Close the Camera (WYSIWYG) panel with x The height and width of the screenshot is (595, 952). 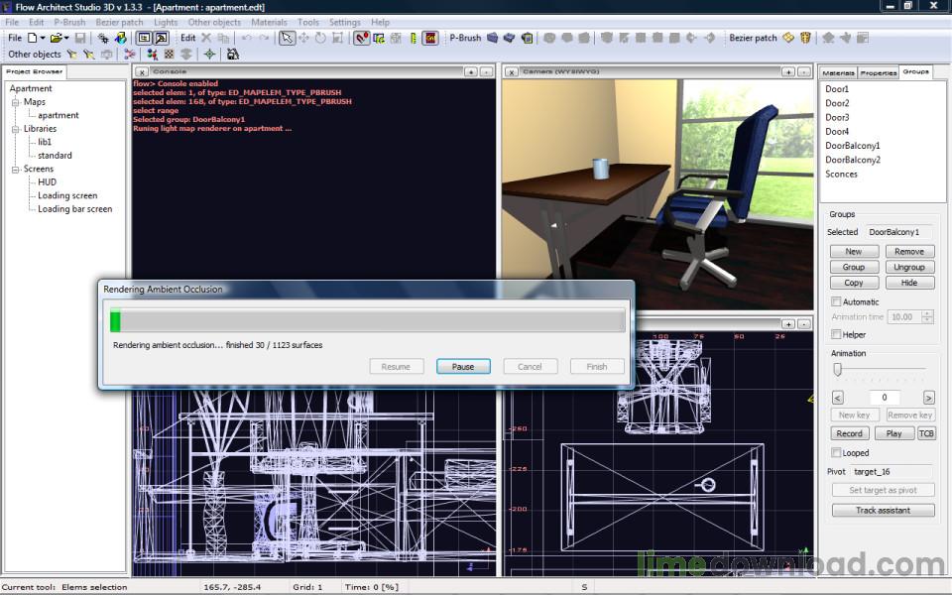[x=512, y=71]
